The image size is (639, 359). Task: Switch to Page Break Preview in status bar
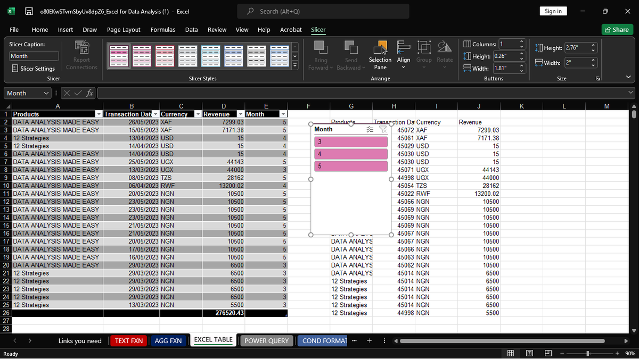pos(548,354)
